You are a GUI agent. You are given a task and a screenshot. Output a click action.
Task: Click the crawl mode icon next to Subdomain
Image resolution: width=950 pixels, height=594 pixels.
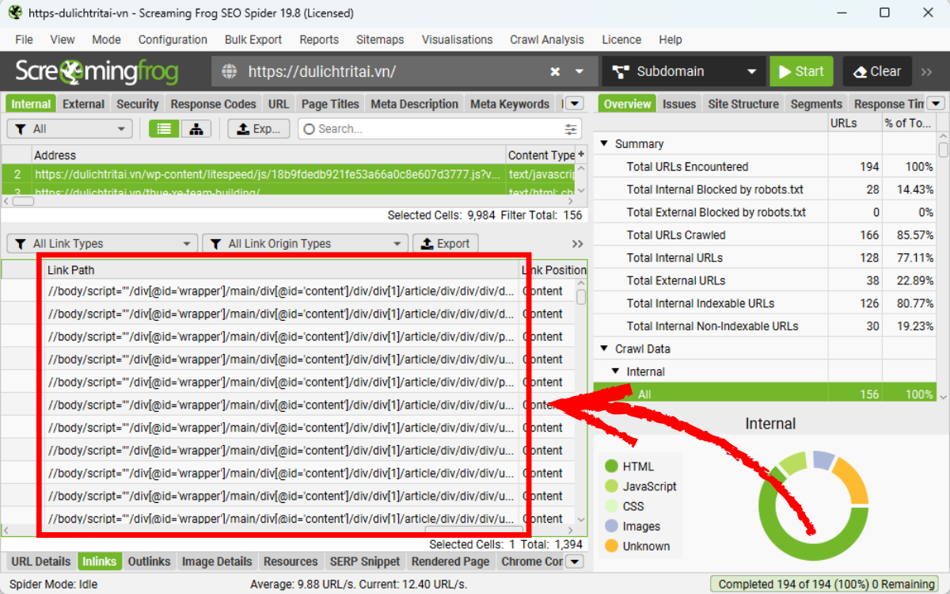(621, 70)
